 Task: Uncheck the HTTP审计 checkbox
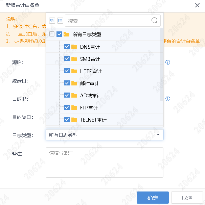click(67, 71)
